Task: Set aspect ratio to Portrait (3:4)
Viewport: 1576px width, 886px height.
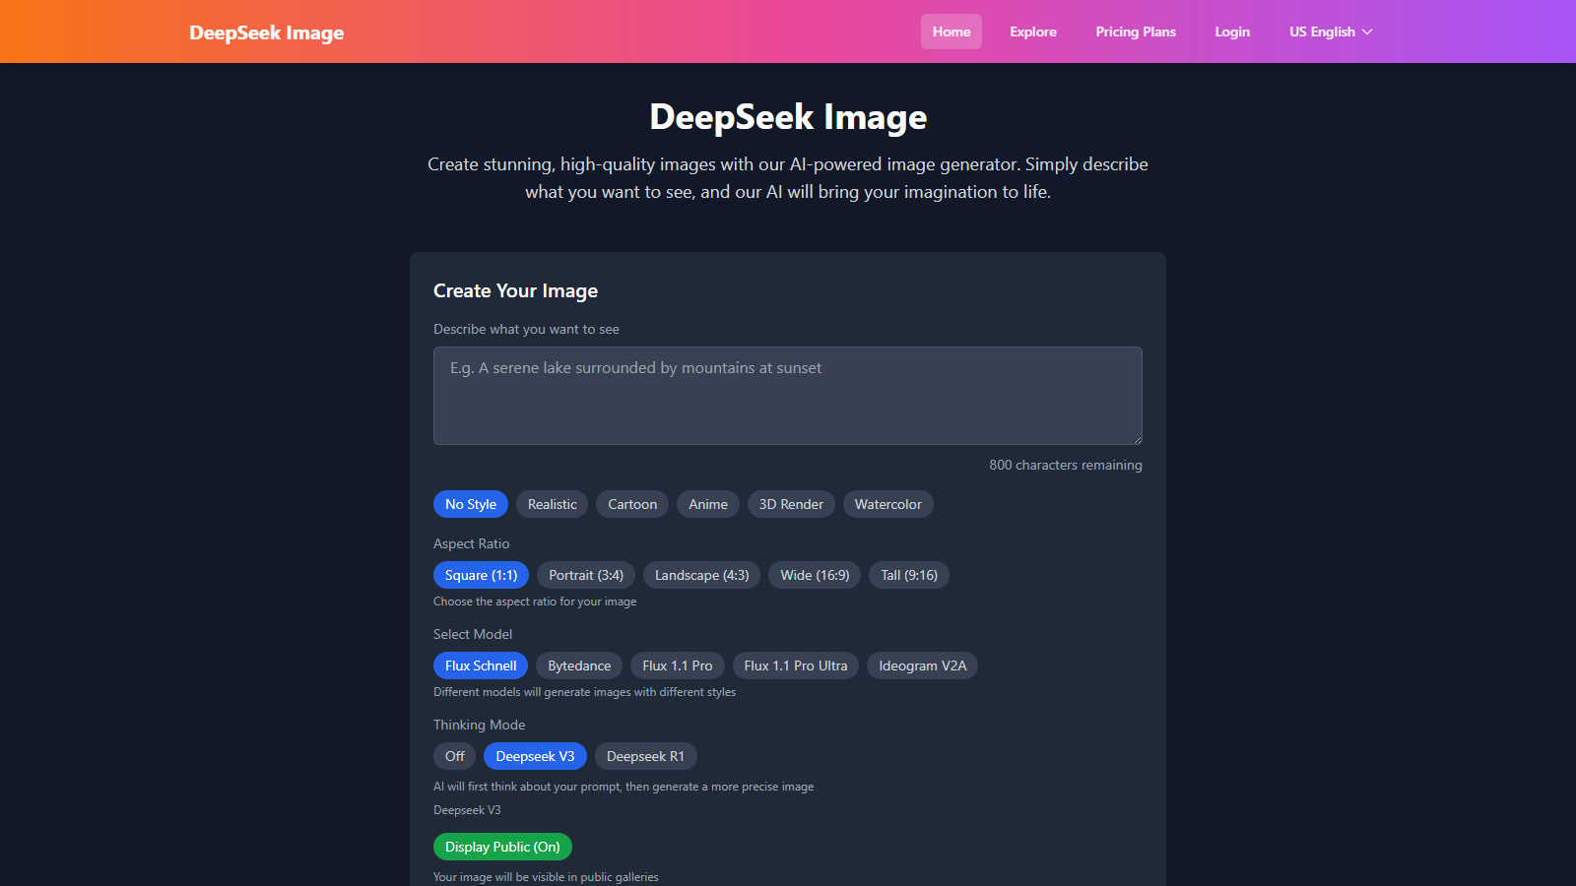Action: 586,575
